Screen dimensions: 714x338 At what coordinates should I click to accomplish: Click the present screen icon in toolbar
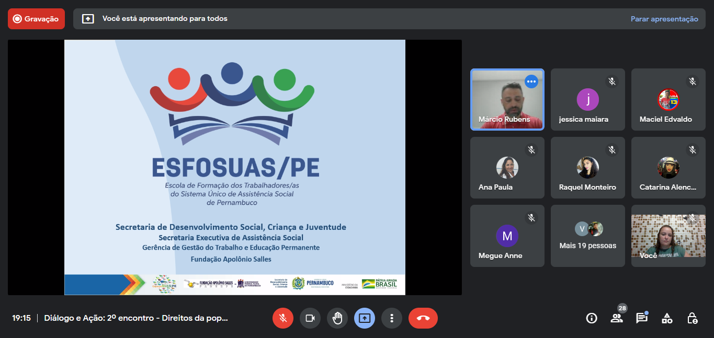pos(365,318)
